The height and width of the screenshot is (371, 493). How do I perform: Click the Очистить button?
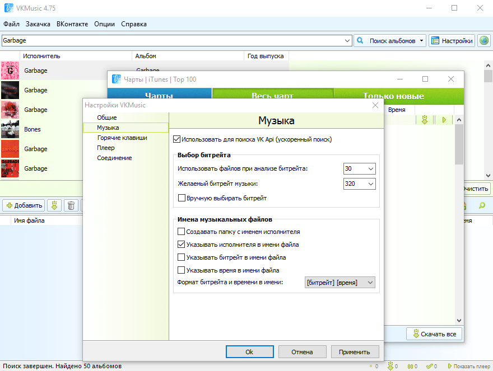click(476, 189)
